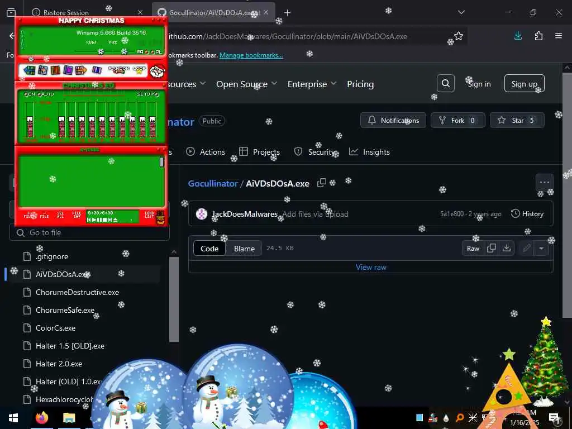Open the Windows Start menu
Screen dimensions: 572x429
click(x=13, y=418)
